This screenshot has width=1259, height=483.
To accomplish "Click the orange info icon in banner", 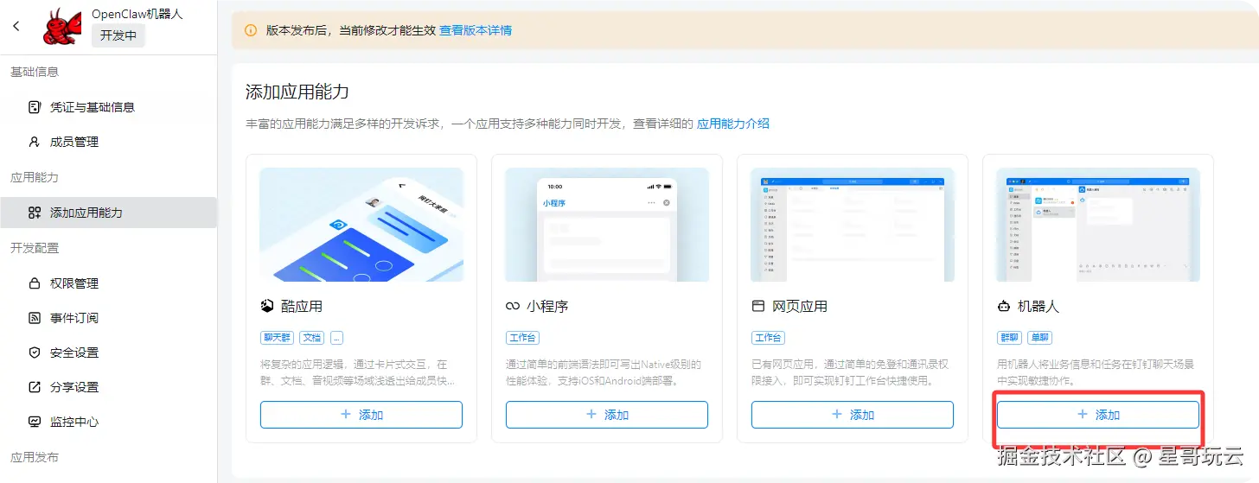I will [252, 30].
